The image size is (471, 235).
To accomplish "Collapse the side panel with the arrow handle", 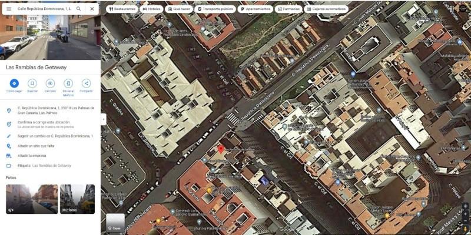I will [x=104, y=119].
